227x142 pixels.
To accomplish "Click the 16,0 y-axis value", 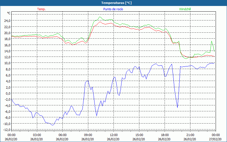I will 7,45.
